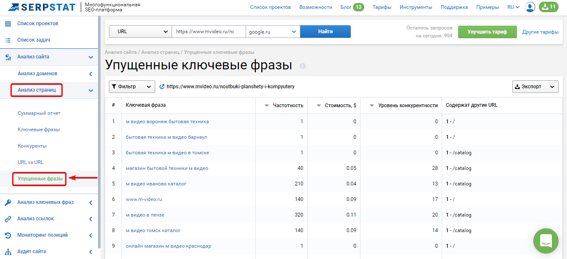The height and width of the screenshot is (259, 567).
Task: Open Примеры in the top navigation
Action: [x=488, y=7]
